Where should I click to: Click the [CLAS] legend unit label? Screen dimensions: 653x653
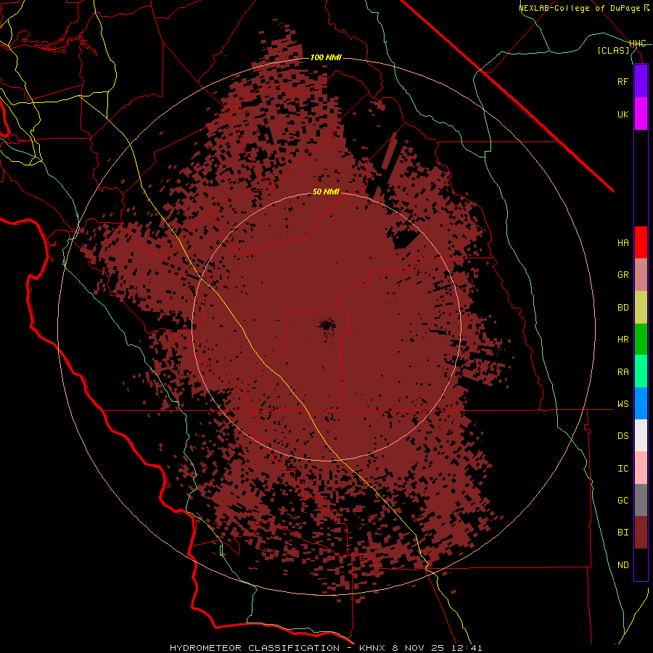tap(613, 50)
